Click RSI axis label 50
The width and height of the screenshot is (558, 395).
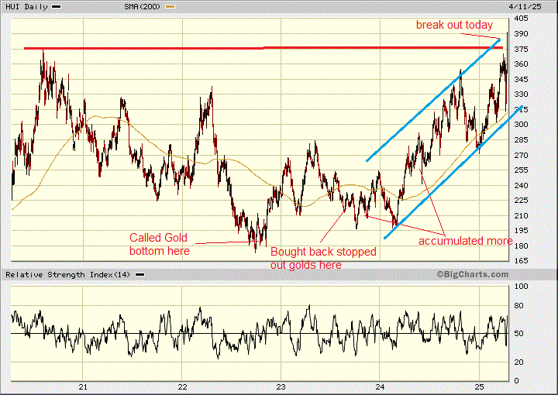coord(518,334)
